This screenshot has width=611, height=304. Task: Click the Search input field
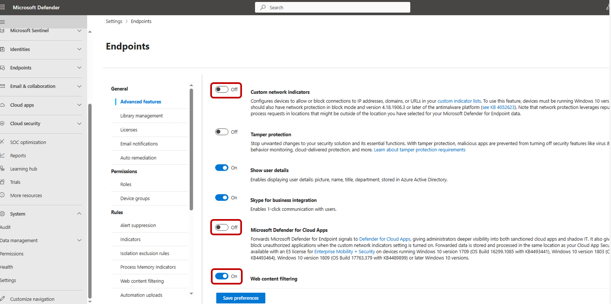click(x=332, y=7)
